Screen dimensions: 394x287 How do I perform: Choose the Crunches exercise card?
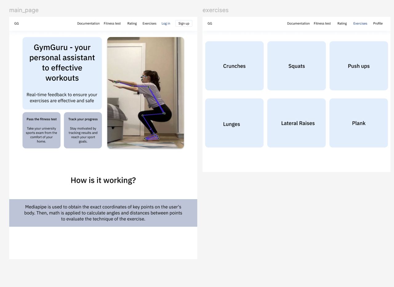click(234, 66)
